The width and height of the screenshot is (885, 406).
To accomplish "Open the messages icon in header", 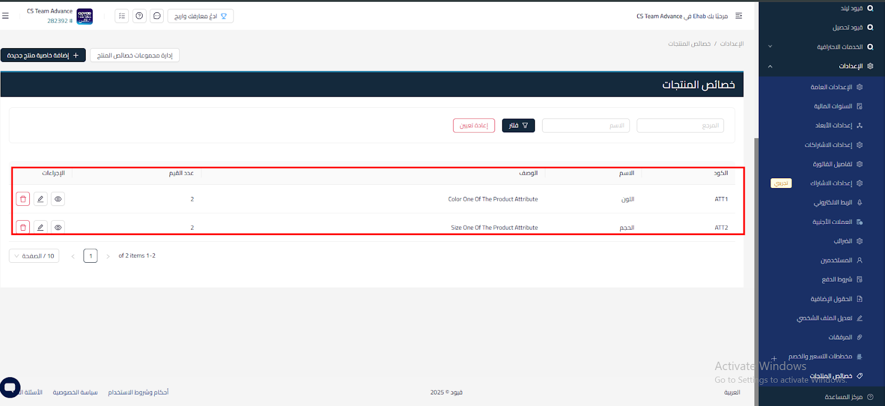I will coord(157,16).
